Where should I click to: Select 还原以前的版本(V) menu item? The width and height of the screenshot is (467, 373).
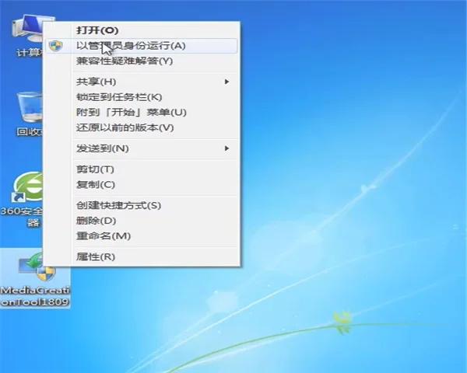coord(125,127)
